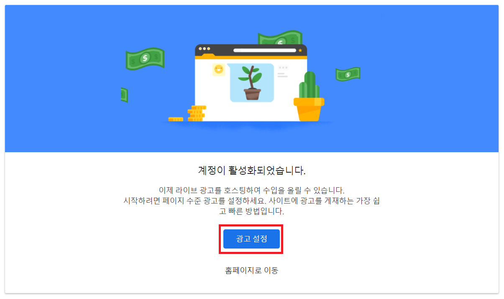Image resolution: width=504 pixels, height=299 pixels.
Task: Click the partially visible bill at far left
Action: [x=124, y=95]
